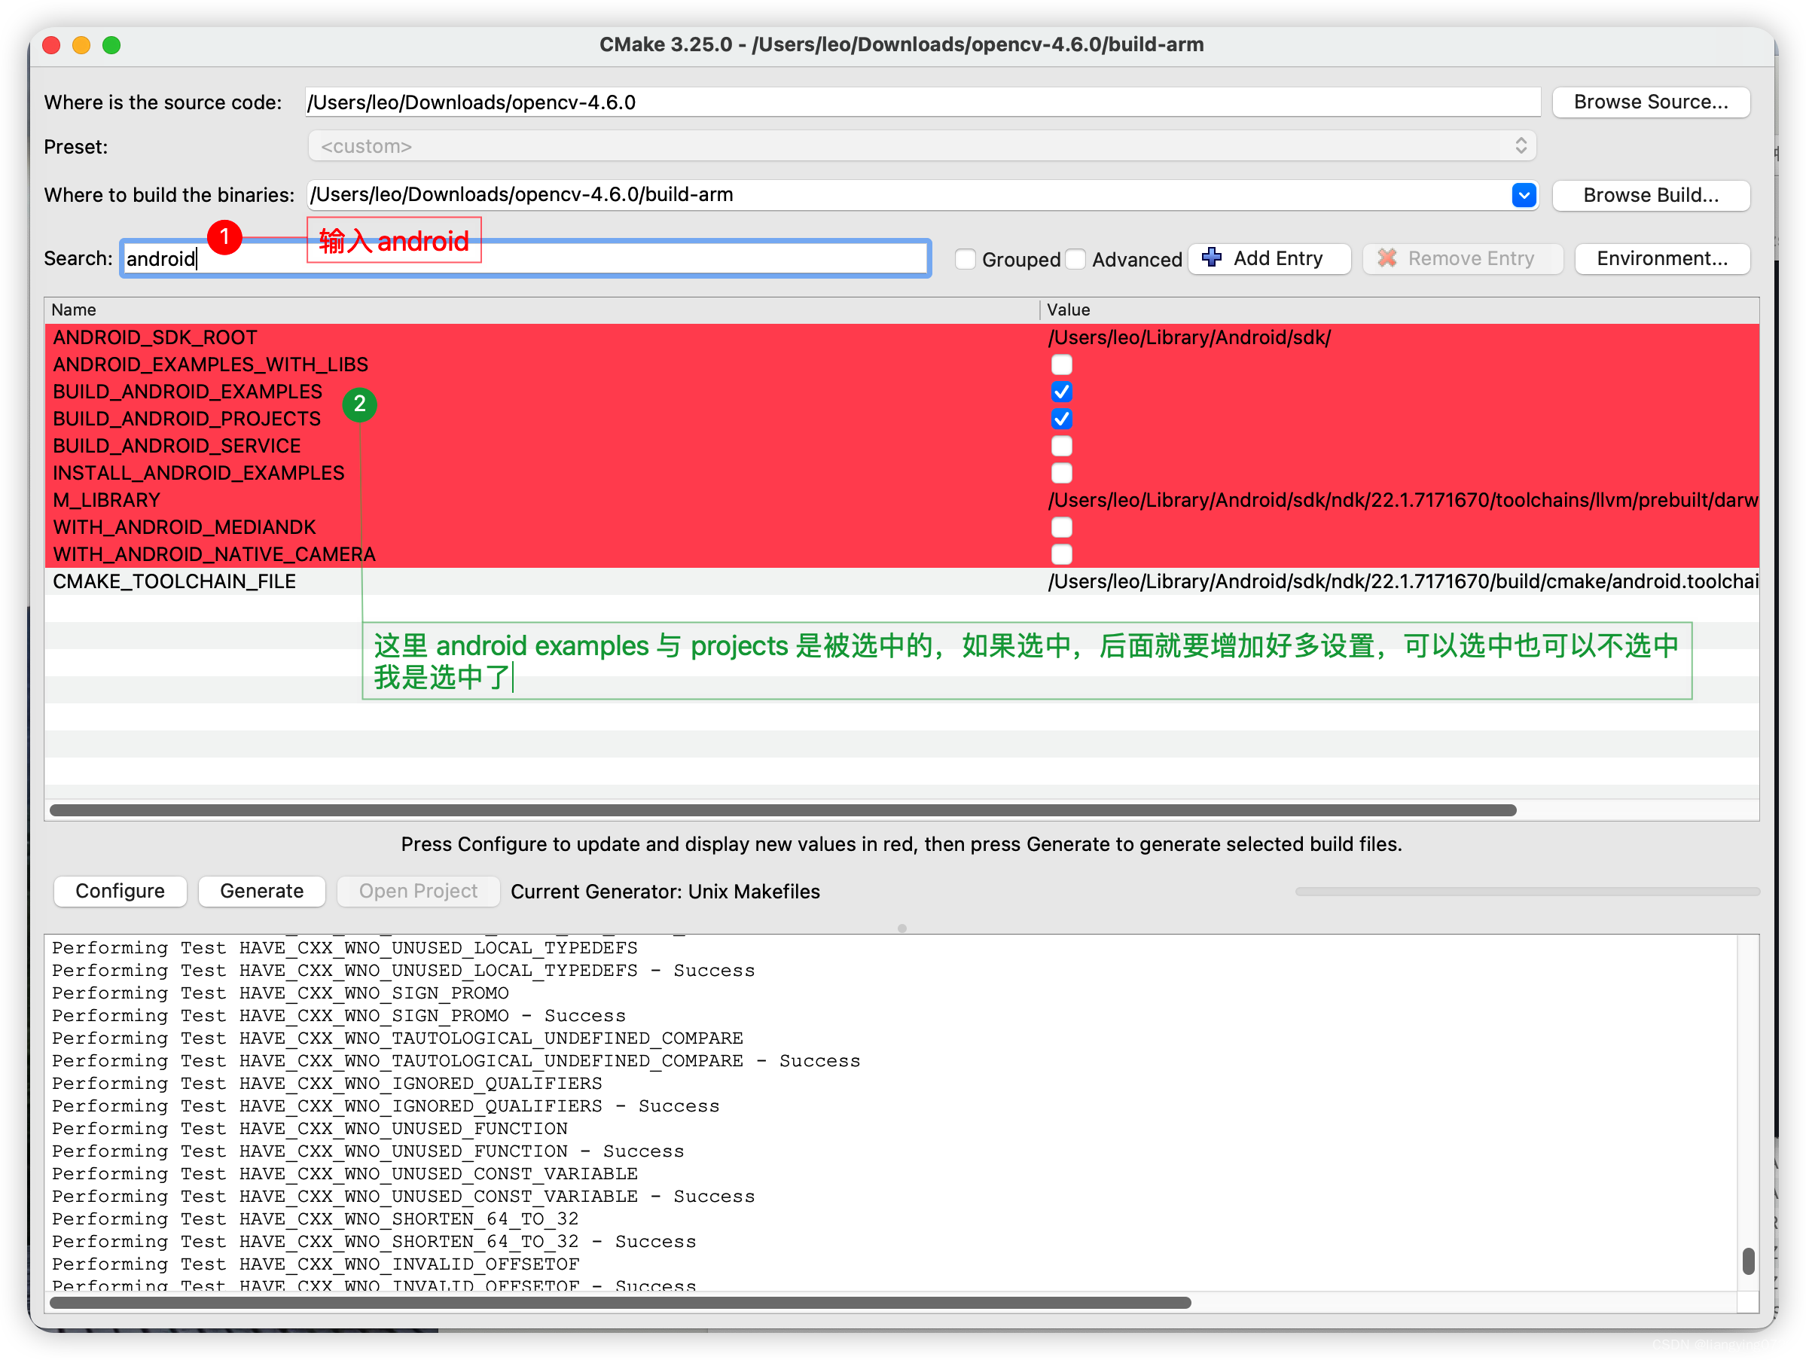The height and width of the screenshot is (1360, 1806).
Task: Enable BUILD_ANDROID_SERVICE
Action: pos(1061,446)
